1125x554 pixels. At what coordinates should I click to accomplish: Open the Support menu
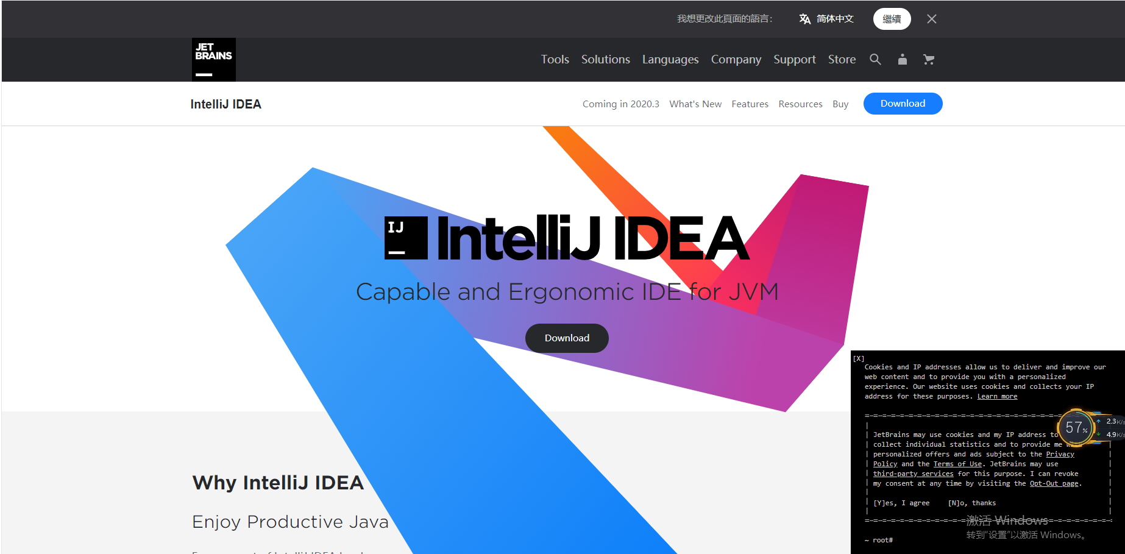tap(795, 59)
